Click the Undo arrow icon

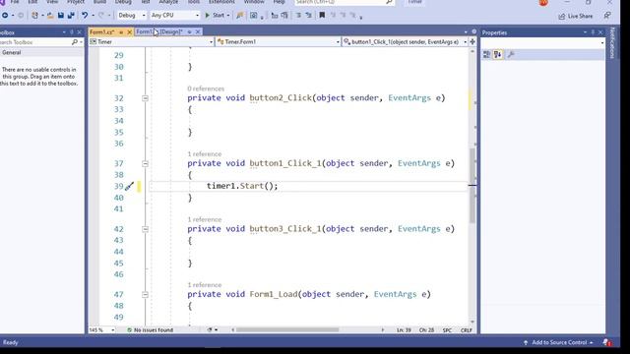click(85, 16)
